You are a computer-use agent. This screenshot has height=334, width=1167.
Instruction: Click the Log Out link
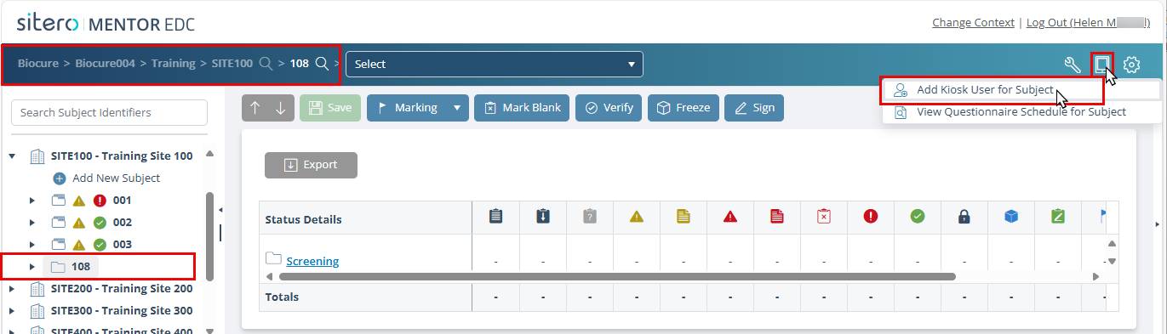click(x=1089, y=23)
